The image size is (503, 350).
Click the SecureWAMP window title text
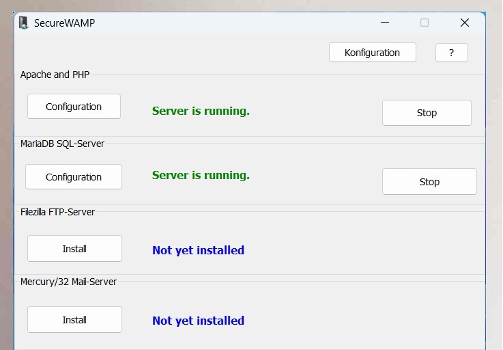64,23
